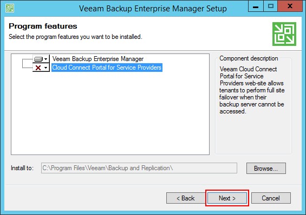The image size is (306, 215).
Task: Cancel the setup wizard
Action: tap(271, 198)
